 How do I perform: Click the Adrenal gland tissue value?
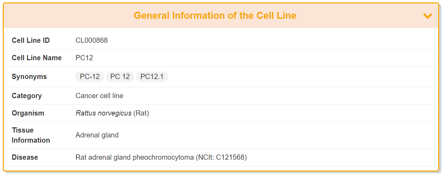pos(97,135)
